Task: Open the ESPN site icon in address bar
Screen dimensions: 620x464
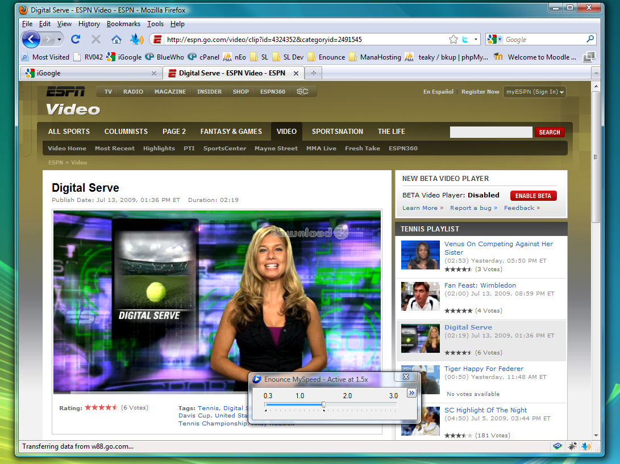Action: [157, 40]
